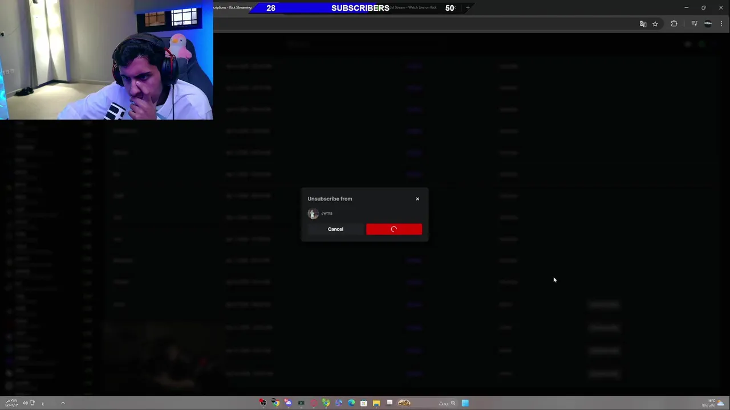
Task: Cancel the unsubscribe dialog
Action: point(335,229)
